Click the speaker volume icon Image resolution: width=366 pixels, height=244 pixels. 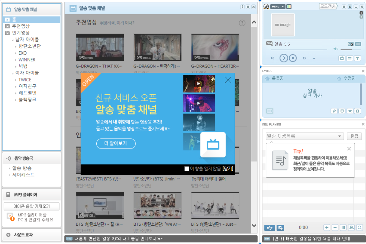tap(336, 49)
